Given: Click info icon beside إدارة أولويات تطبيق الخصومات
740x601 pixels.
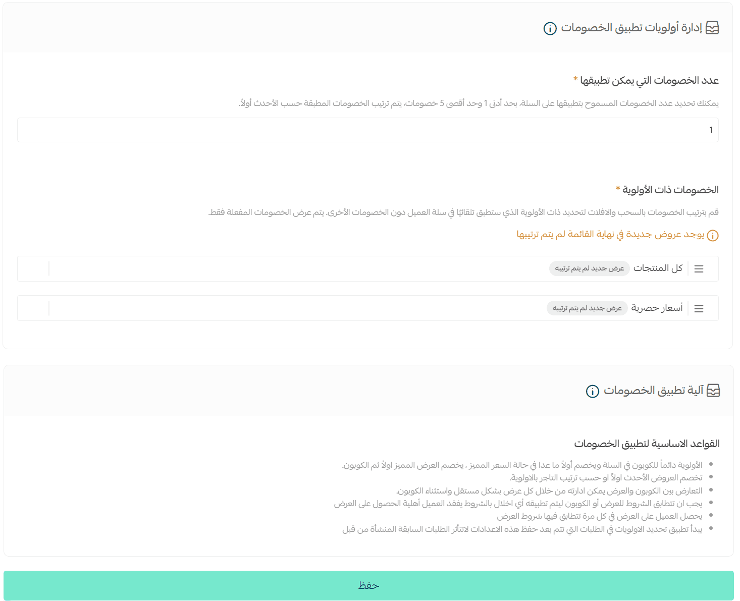Looking at the screenshot, I should point(550,28).
